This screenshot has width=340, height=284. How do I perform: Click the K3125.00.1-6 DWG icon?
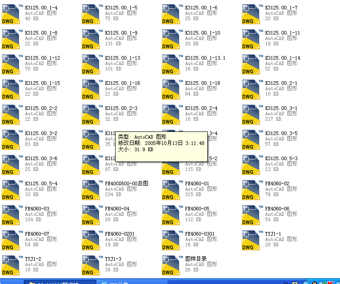coord(170,14)
